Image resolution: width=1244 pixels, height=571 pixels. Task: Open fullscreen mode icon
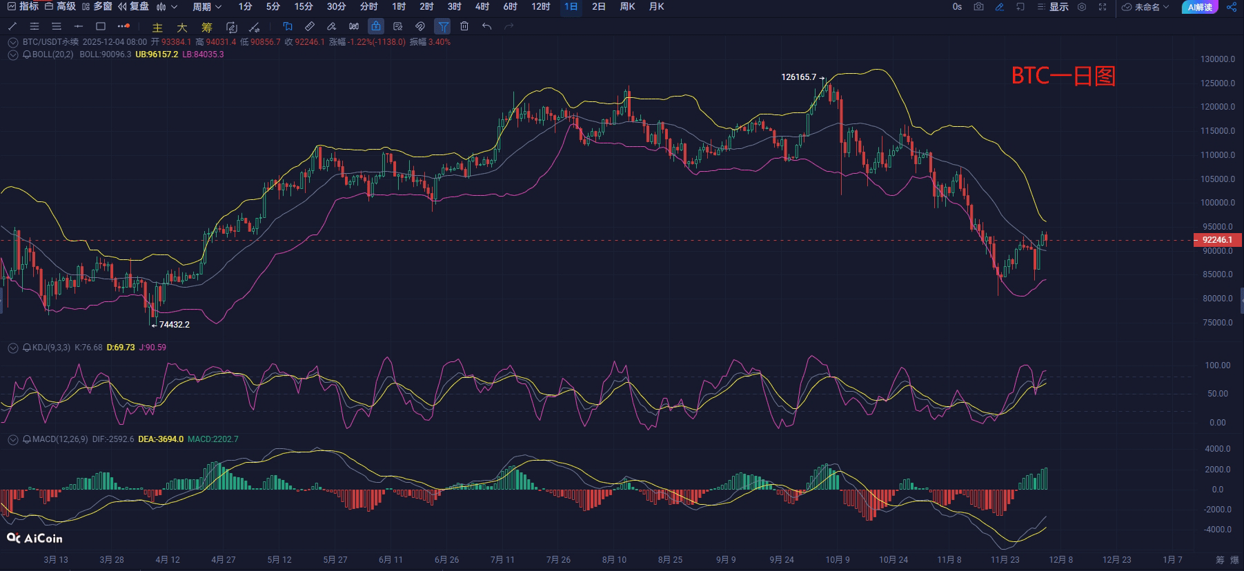1103,7
